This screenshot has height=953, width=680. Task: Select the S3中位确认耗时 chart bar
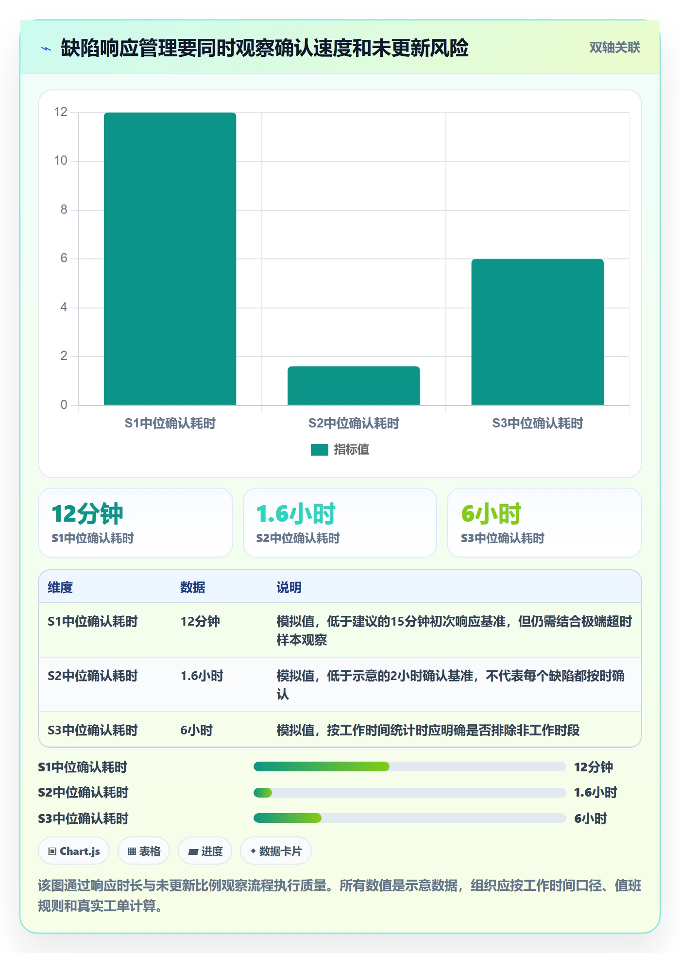click(x=537, y=332)
